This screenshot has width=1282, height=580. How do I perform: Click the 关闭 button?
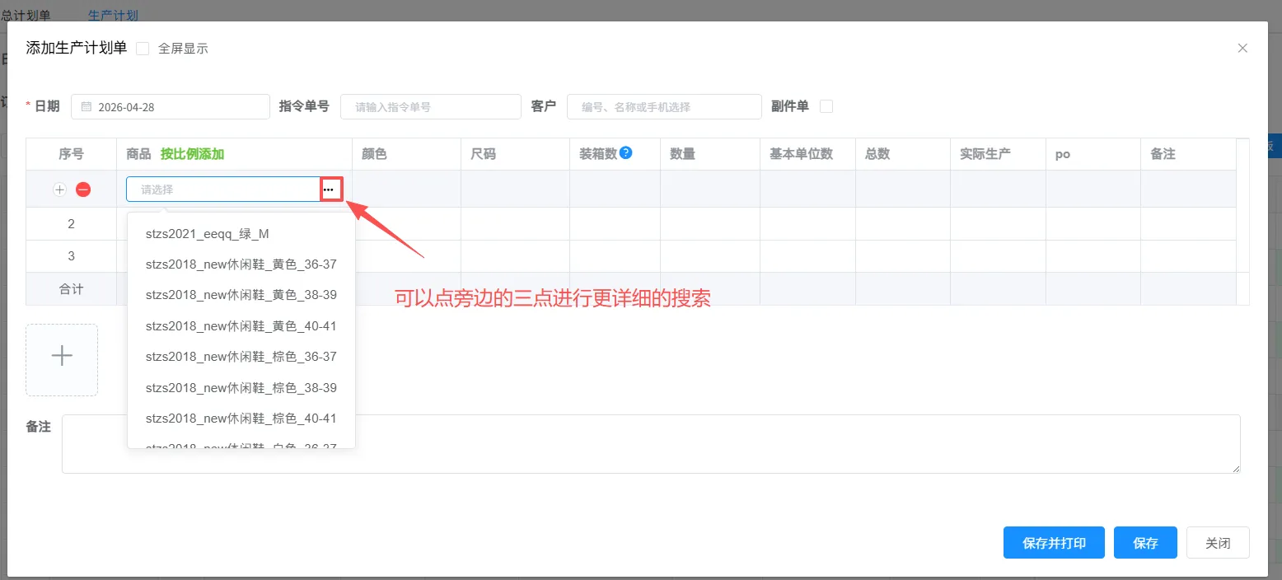point(1218,543)
